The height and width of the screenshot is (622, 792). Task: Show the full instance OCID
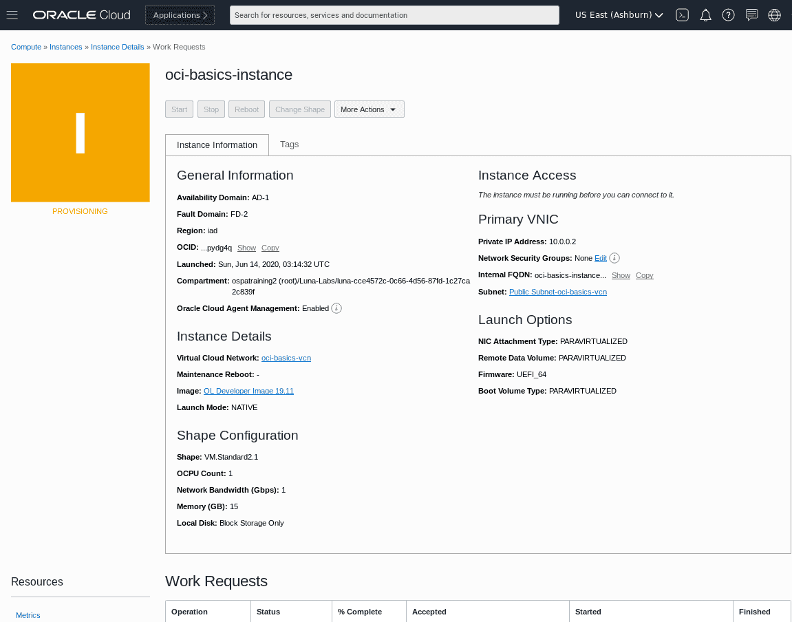pyautogui.click(x=246, y=247)
